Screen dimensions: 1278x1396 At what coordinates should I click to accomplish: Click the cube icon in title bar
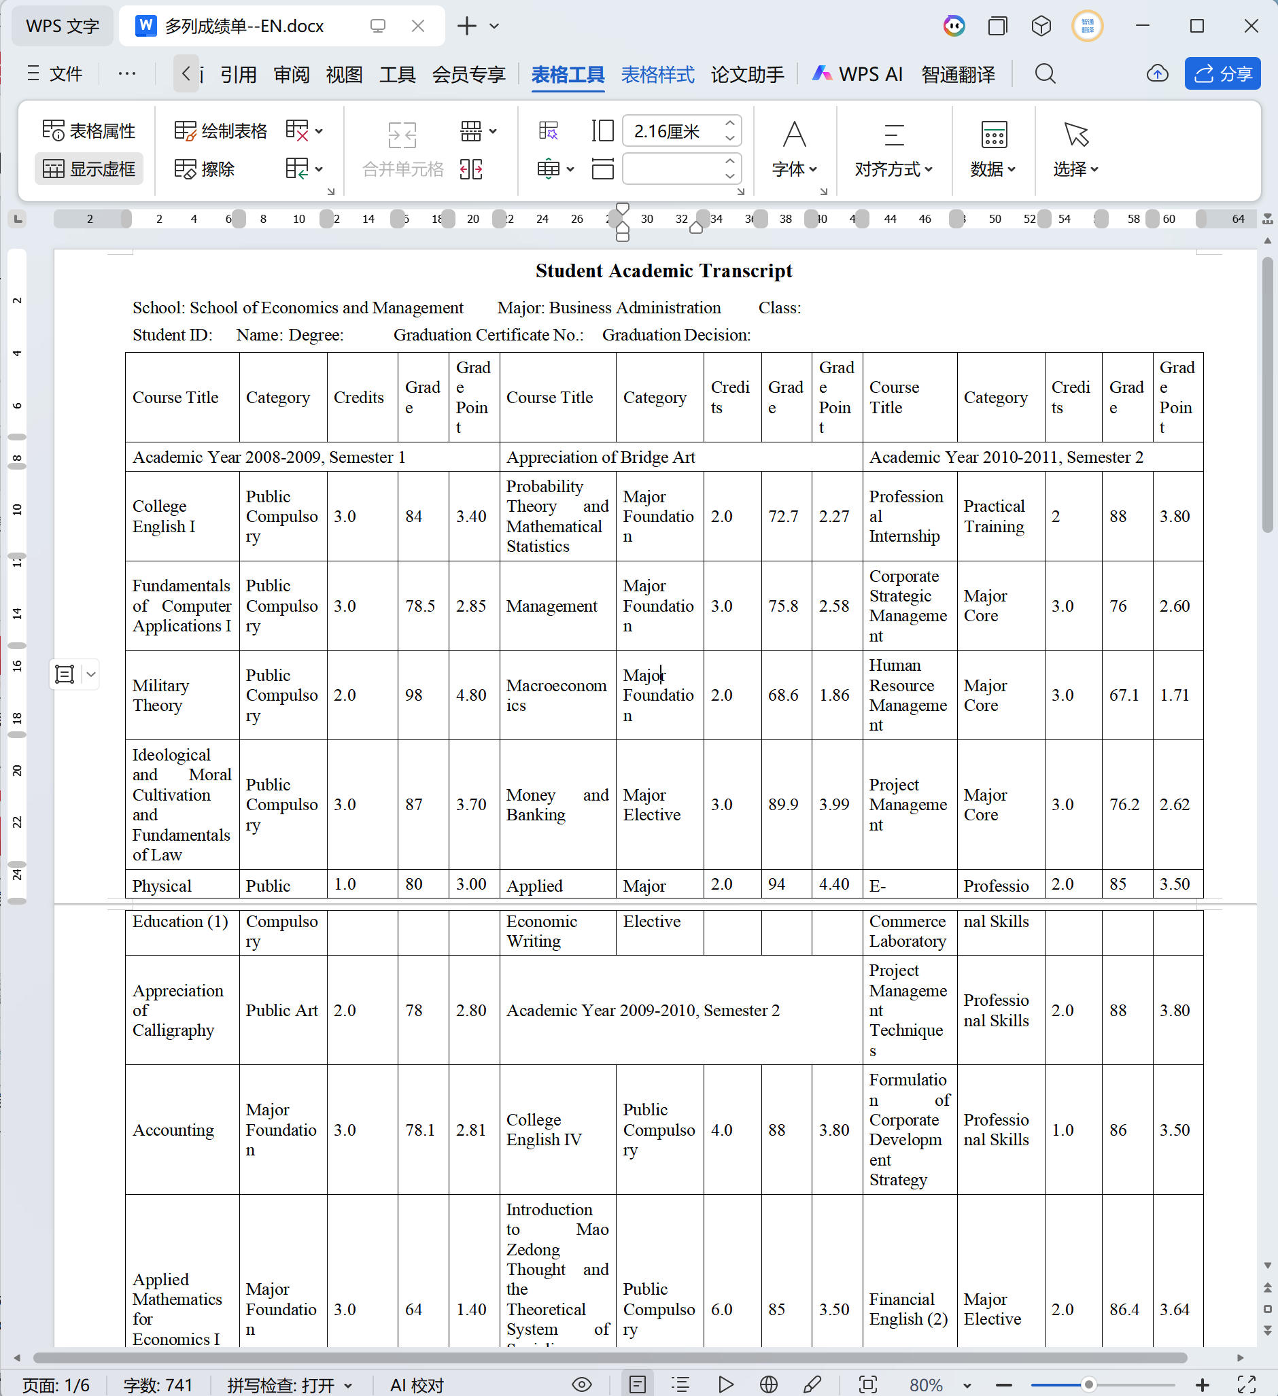[1041, 27]
